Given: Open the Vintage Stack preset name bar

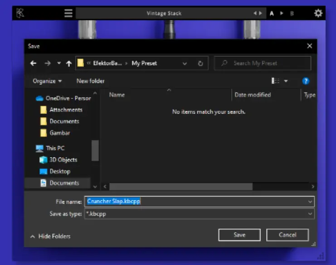Looking at the screenshot, I should pyautogui.click(x=164, y=13).
